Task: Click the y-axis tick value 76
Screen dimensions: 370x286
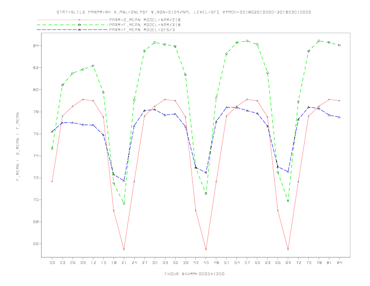Action: [36, 134]
